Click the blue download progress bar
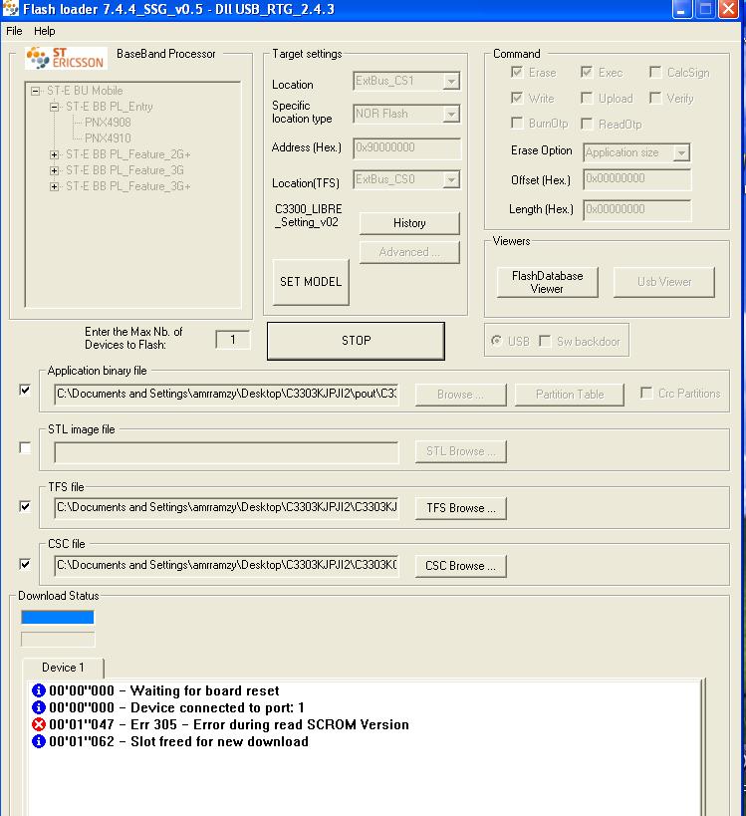The height and width of the screenshot is (816, 746). 57,617
